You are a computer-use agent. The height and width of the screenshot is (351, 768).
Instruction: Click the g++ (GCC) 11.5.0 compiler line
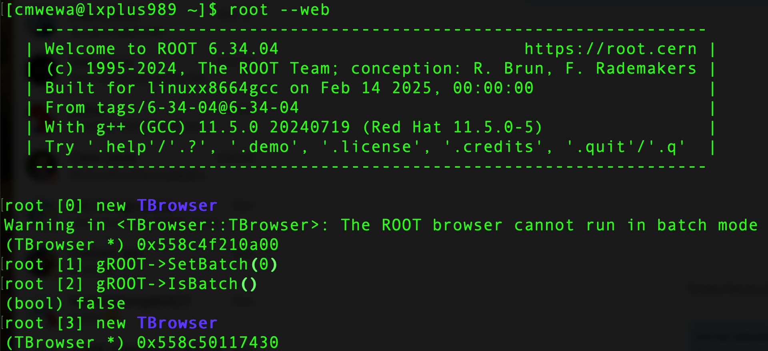pyautogui.click(x=293, y=127)
